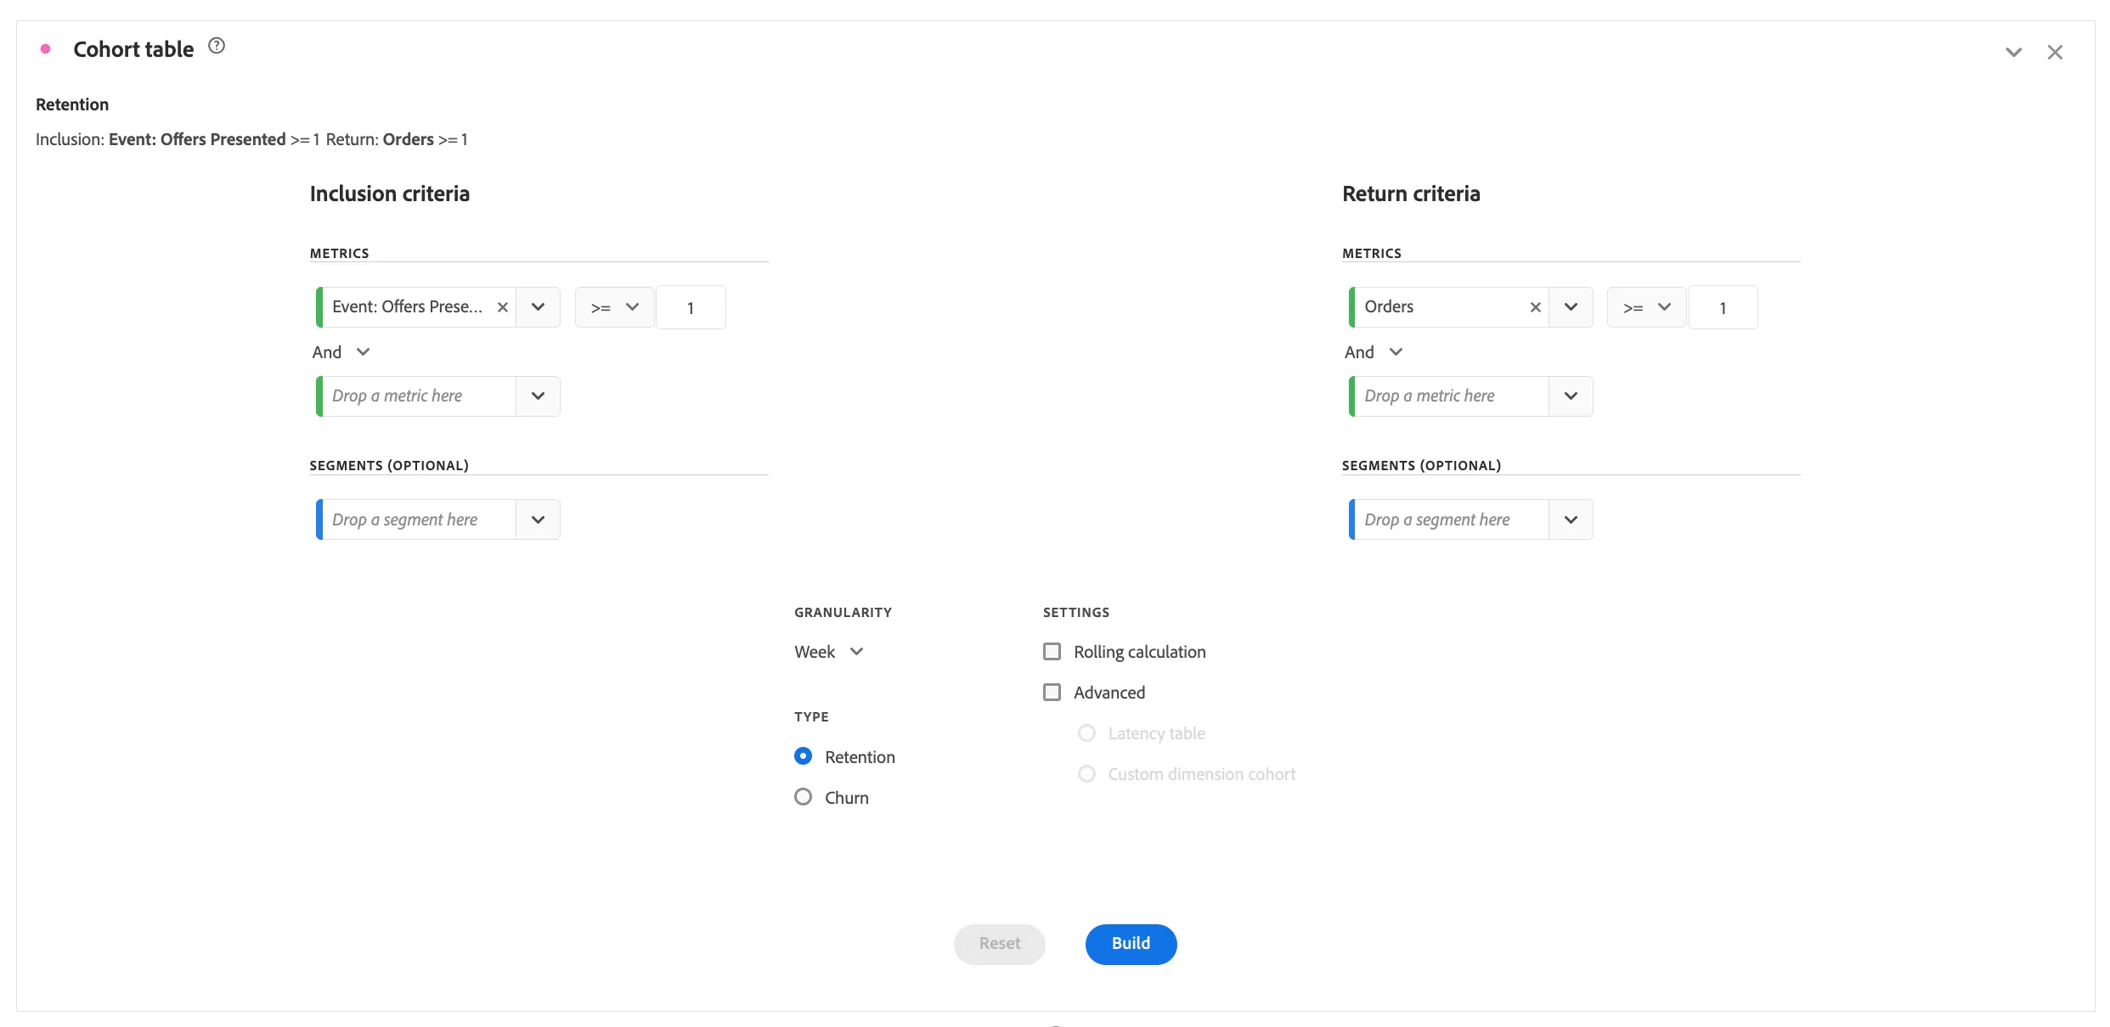Change the return criteria And operator

click(1374, 352)
